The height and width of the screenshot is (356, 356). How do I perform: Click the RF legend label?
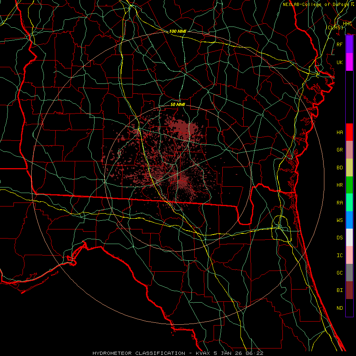tap(339, 44)
